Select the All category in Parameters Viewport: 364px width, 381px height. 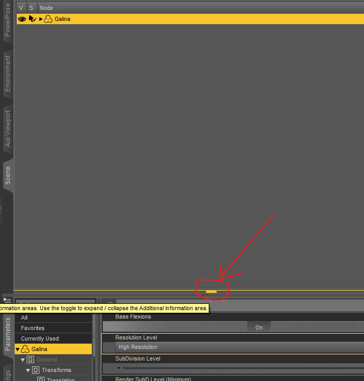pyautogui.click(x=53, y=317)
